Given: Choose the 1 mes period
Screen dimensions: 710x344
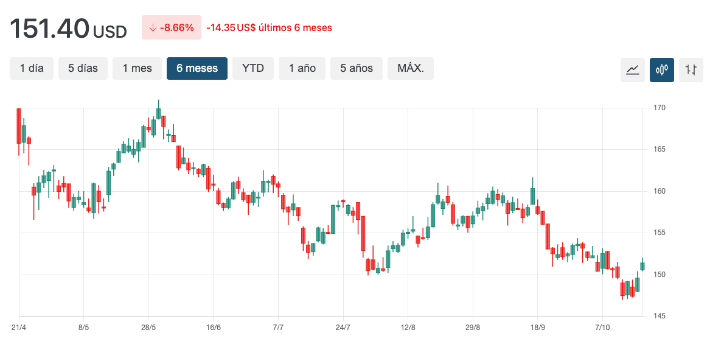Looking at the screenshot, I should click(x=137, y=69).
